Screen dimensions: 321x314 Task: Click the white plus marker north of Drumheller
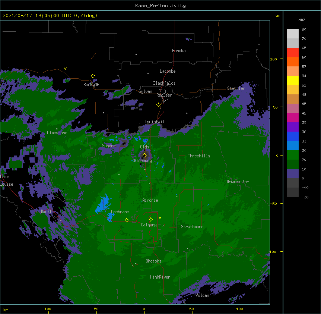[228, 140]
